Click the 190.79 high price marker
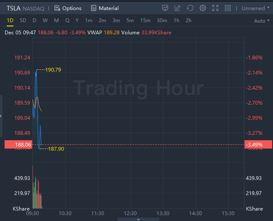Viewport: 273px width, 221px height. (x=53, y=70)
